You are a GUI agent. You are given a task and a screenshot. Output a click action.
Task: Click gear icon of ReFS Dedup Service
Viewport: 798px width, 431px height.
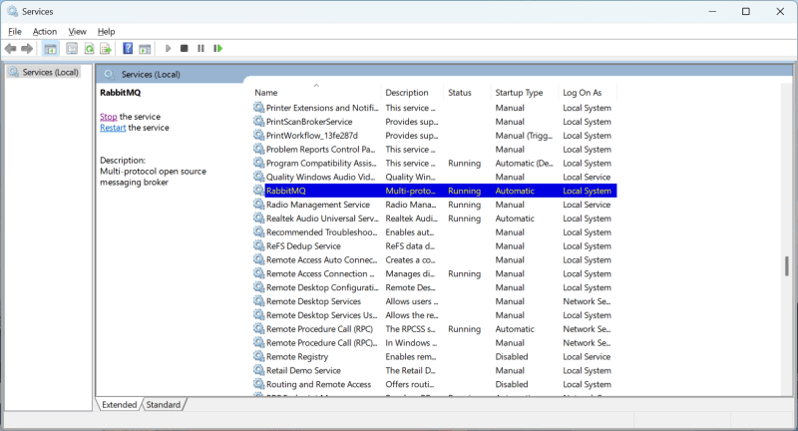click(x=259, y=245)
